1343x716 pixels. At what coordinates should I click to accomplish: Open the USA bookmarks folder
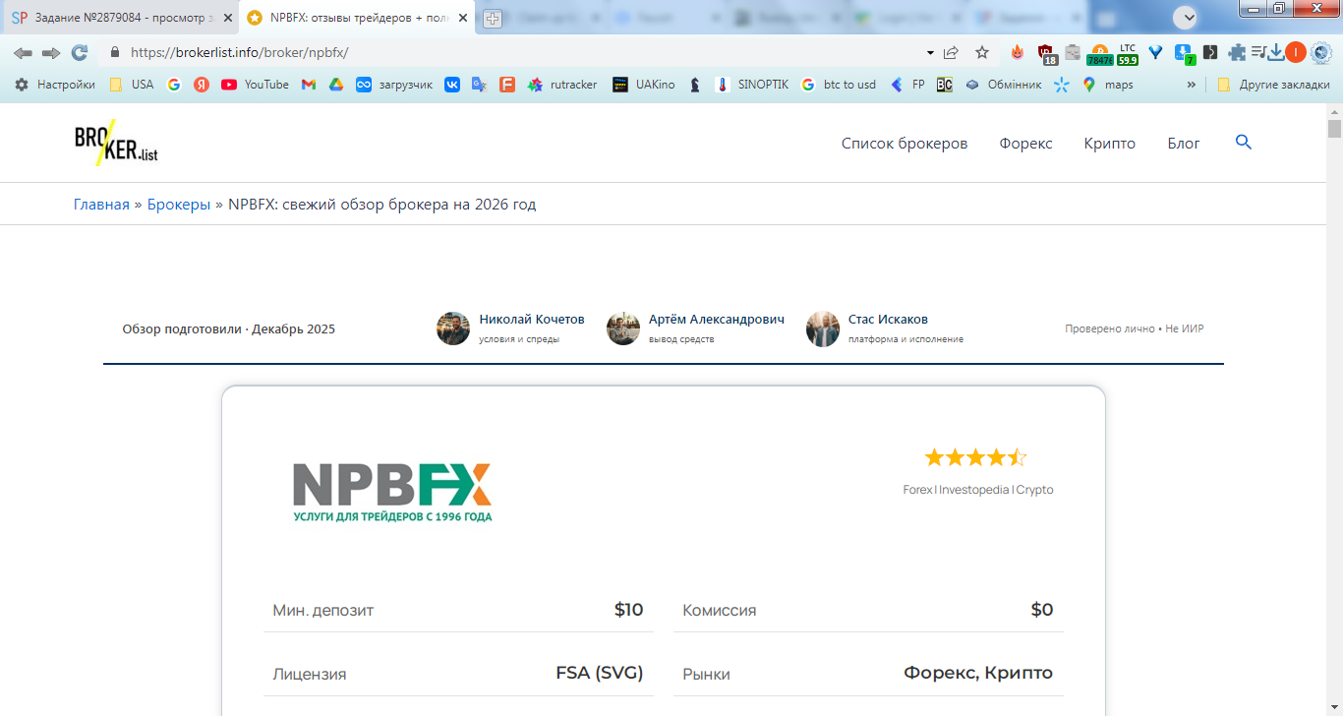click(x=132, y=85)
